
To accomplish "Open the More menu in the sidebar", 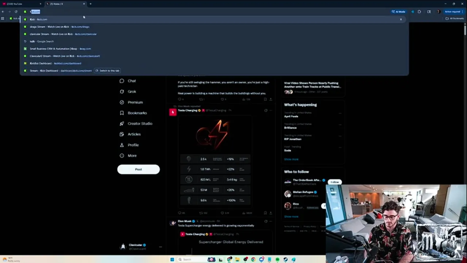I will [128, 156].
